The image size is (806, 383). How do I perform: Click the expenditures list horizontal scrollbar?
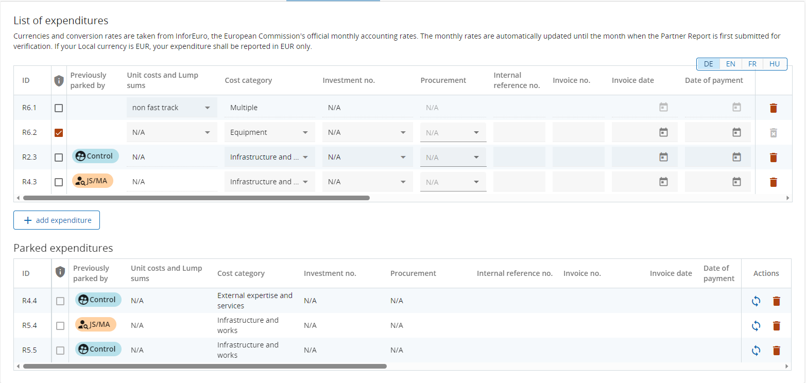(196, 198)
